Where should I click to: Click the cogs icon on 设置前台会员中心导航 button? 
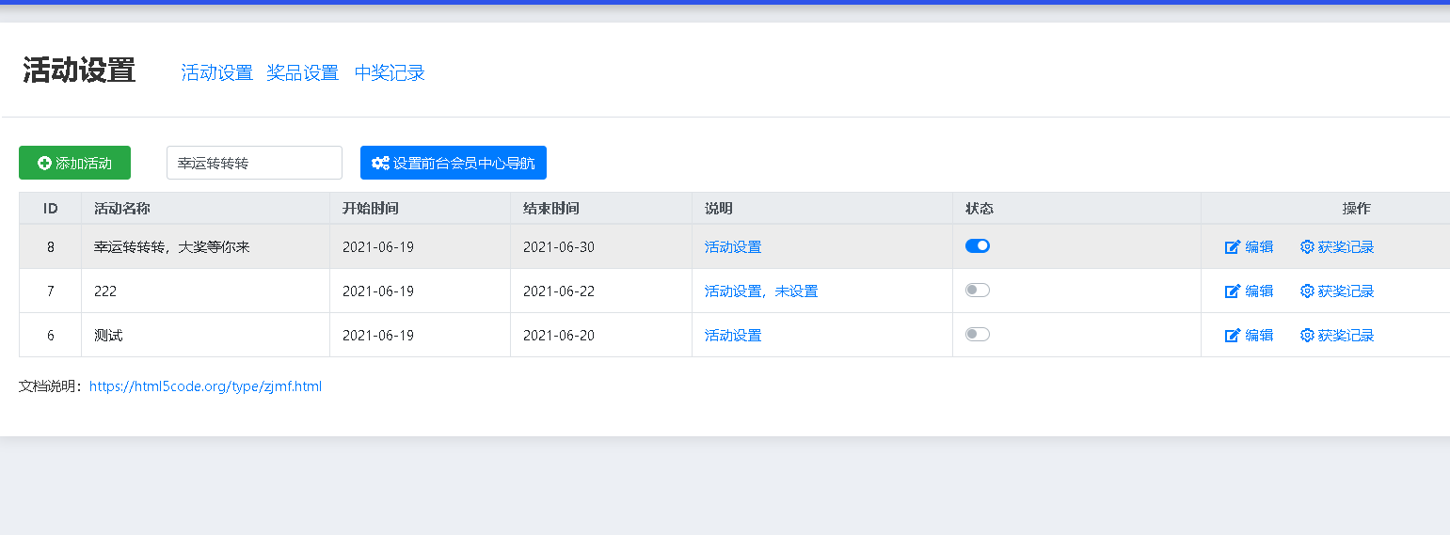click(x=380, y=163)
